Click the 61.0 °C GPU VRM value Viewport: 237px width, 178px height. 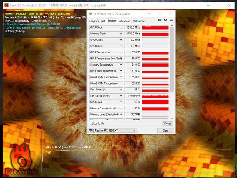pos(133,71)
